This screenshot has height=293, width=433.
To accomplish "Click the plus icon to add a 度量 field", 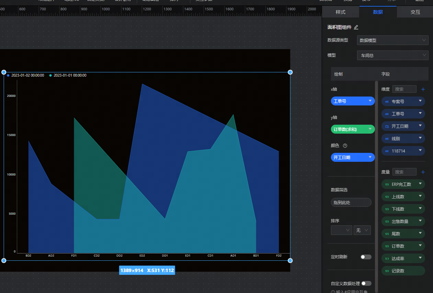I will [x=423, y=172].
